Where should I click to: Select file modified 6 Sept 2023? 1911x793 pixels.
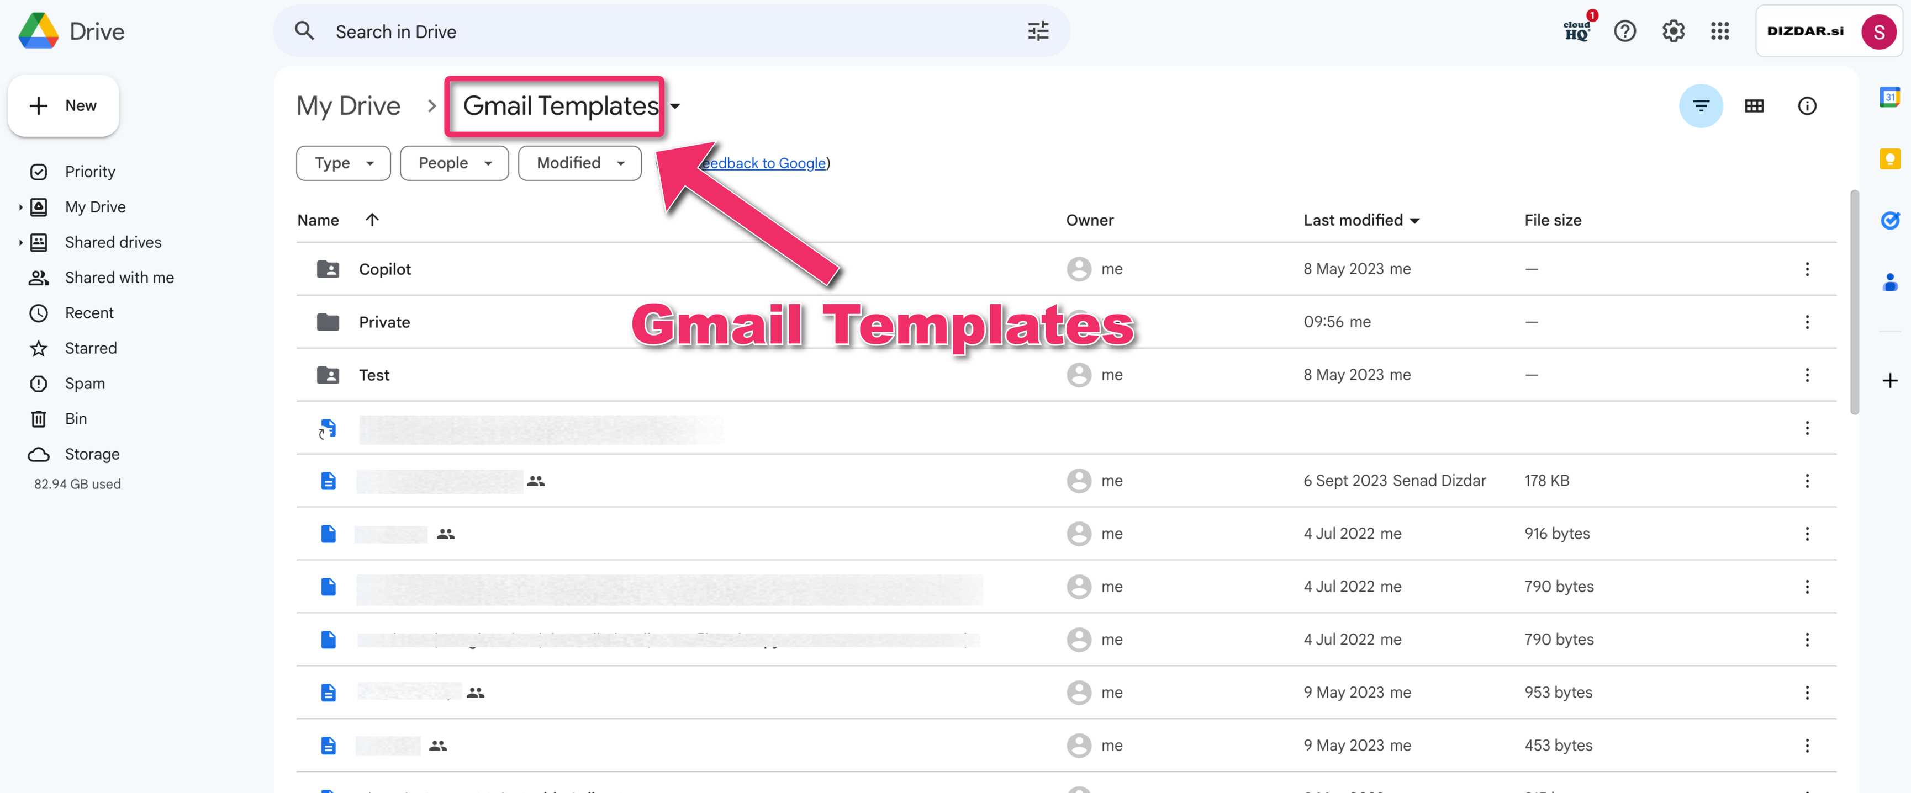click(x=1066, y=481)
